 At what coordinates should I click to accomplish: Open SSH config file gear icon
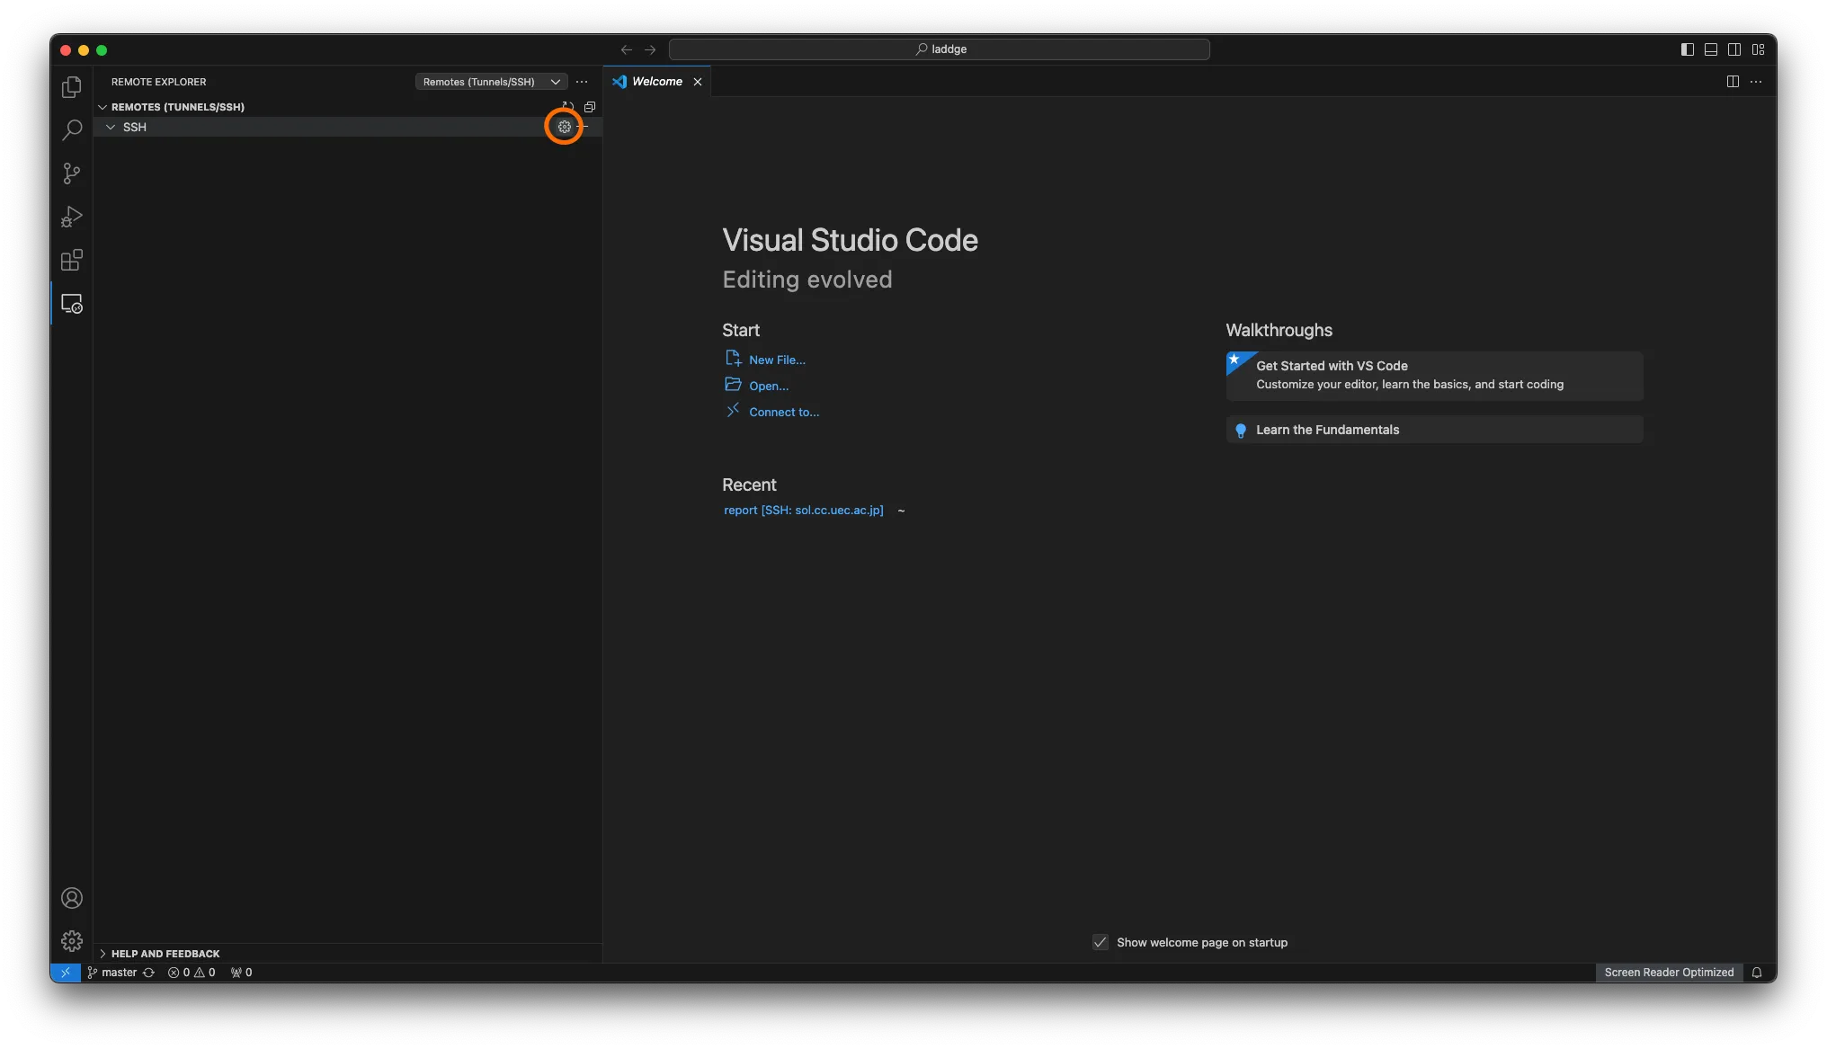click(x=565, y=127)
